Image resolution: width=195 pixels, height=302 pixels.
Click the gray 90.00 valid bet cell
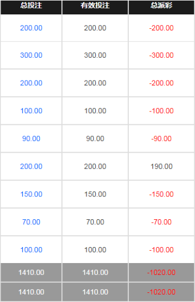95,139
